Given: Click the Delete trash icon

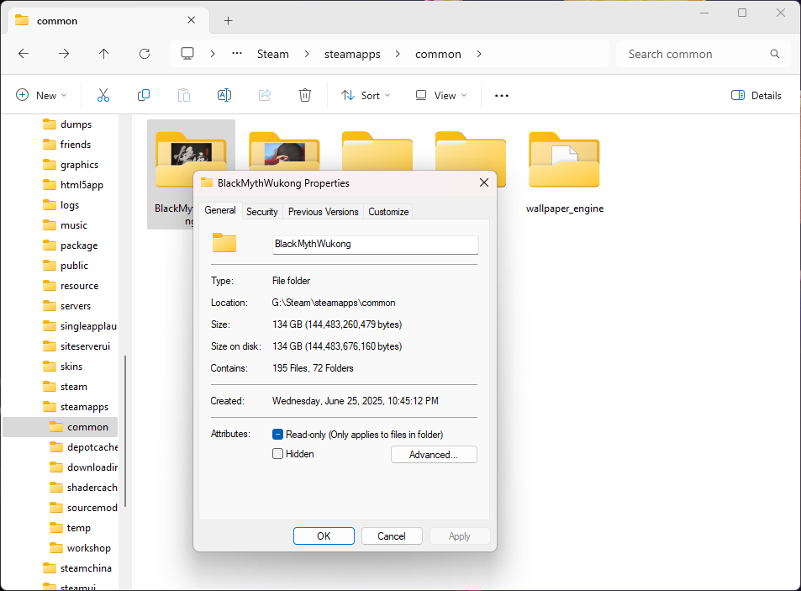Looking at the screenshot, I should (305, 96).
